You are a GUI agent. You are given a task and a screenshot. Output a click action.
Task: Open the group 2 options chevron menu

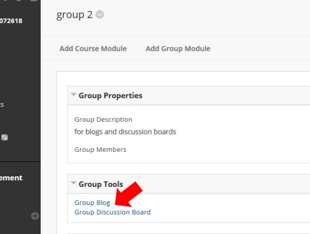point(100,15)
